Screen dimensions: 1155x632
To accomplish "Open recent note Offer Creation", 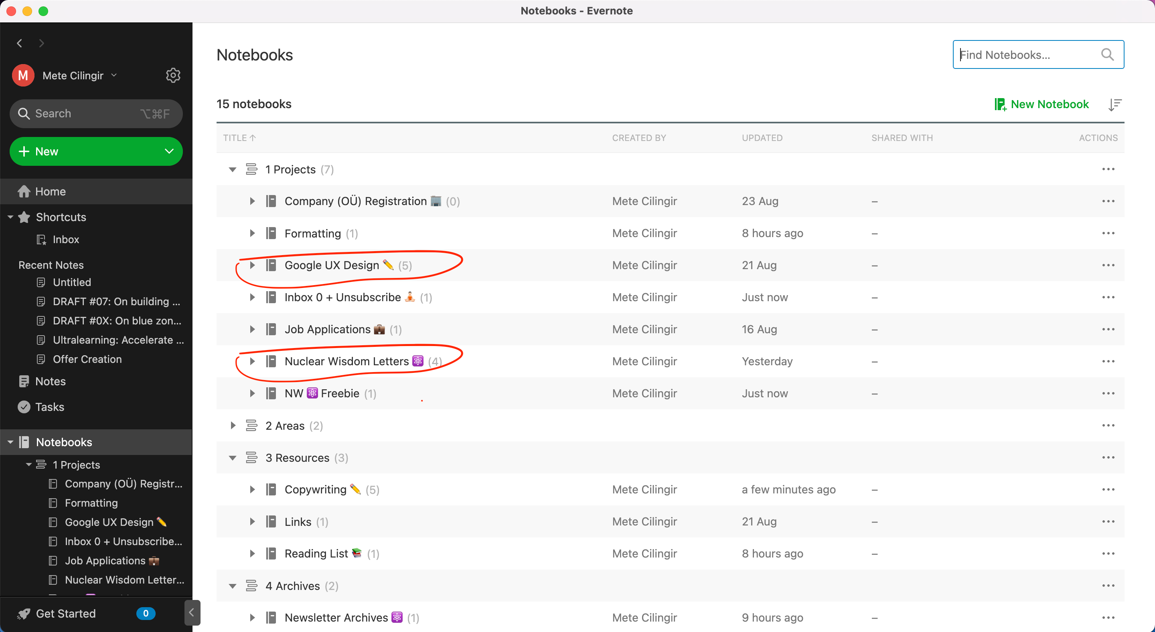I will (x=87, y=359).
